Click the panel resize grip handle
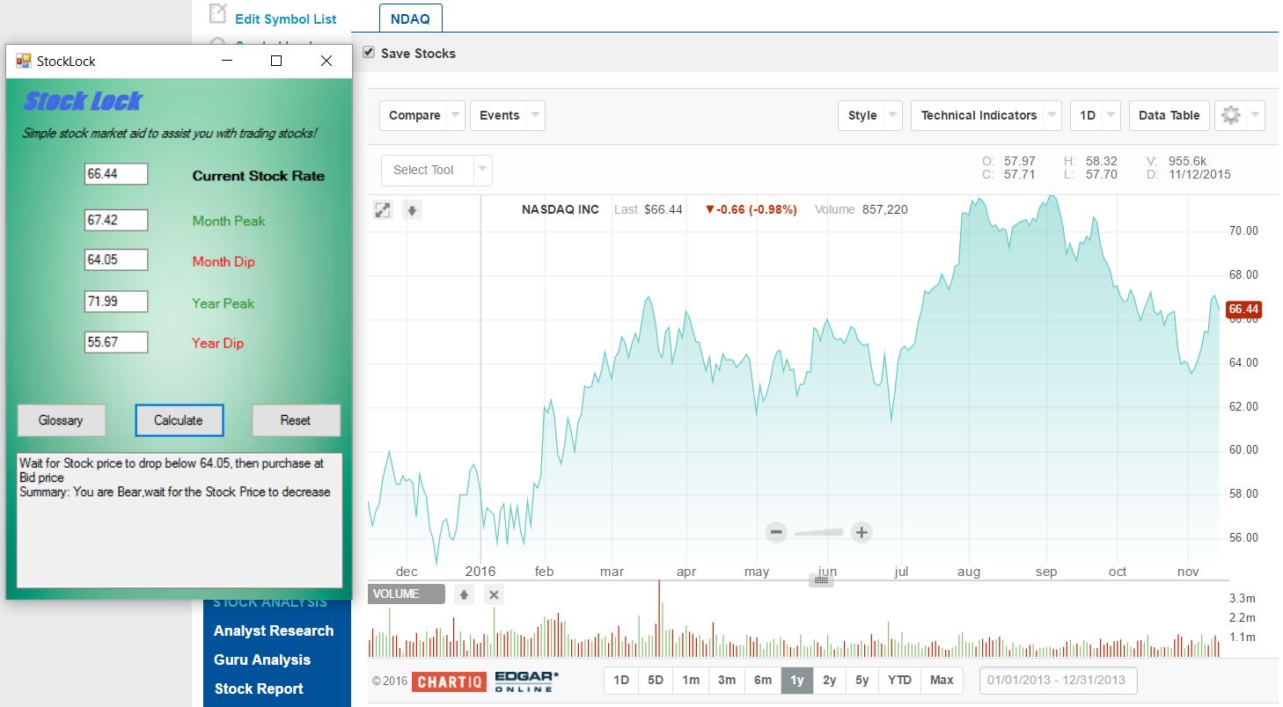The height and width of the screenshot is (707, 1283). 822,580
